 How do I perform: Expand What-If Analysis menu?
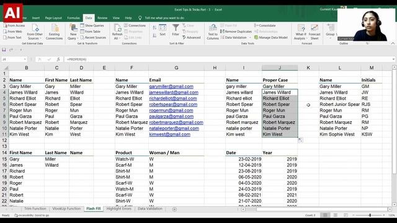[301, 32]
